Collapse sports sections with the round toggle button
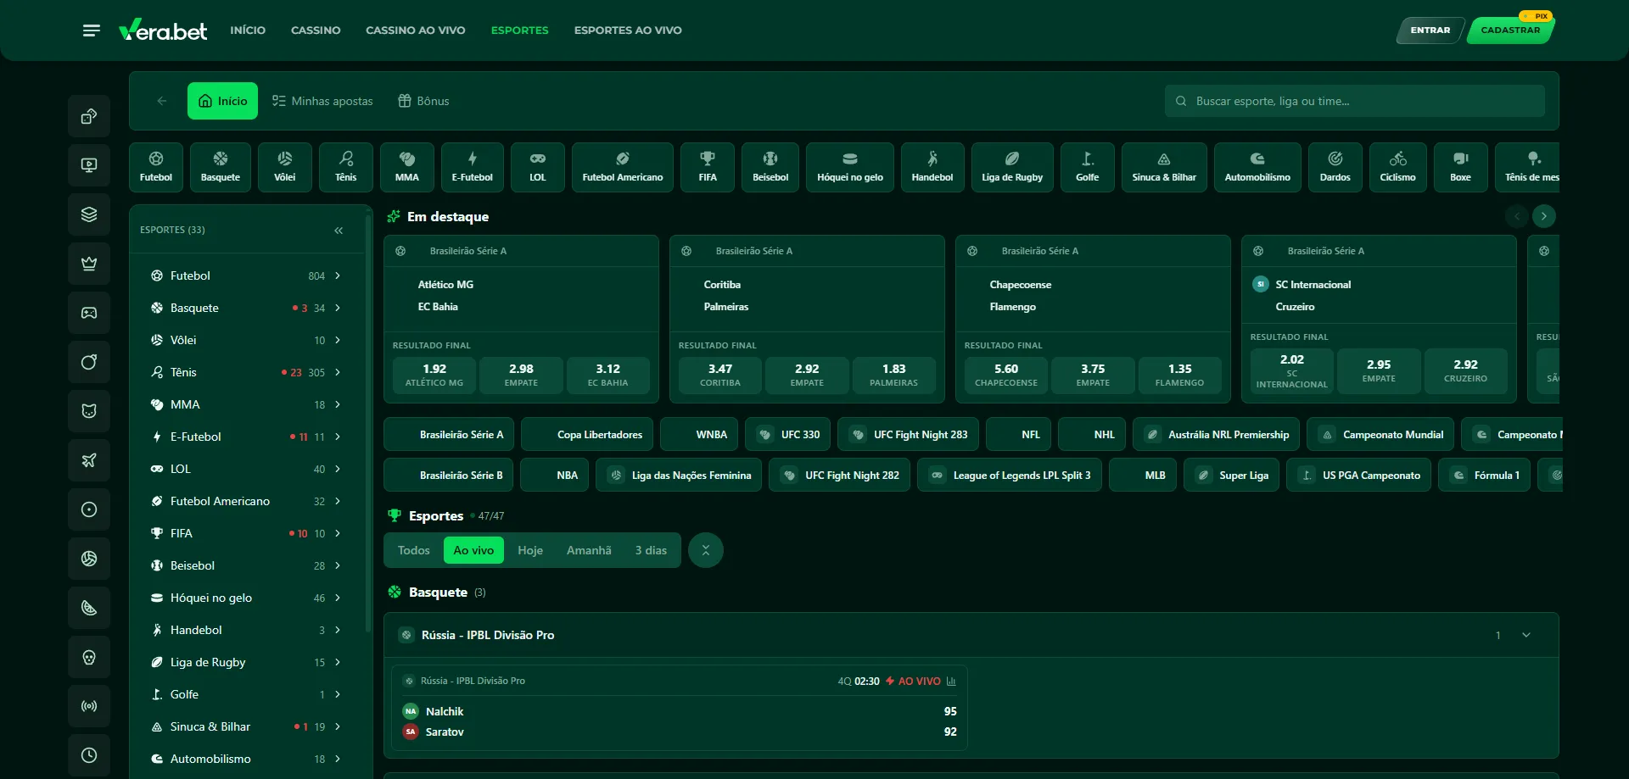Screen dimensions: 1629x779 [x=705, y=550]
